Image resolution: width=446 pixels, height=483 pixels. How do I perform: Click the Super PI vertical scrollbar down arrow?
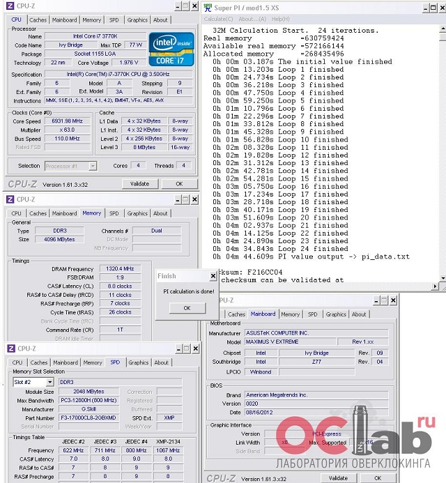pyautogui.click(x=443, y=278)
